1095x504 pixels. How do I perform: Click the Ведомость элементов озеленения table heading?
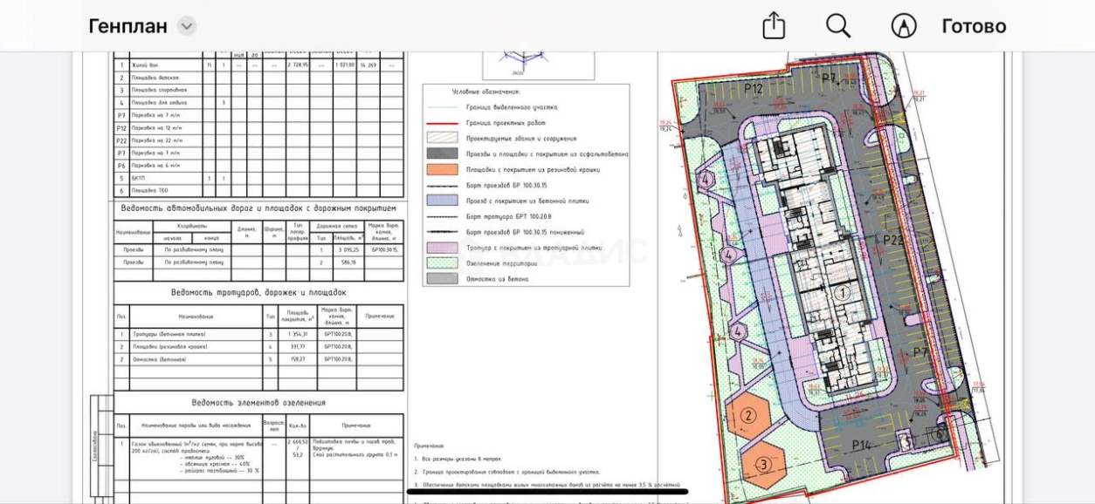pos(258,403)
